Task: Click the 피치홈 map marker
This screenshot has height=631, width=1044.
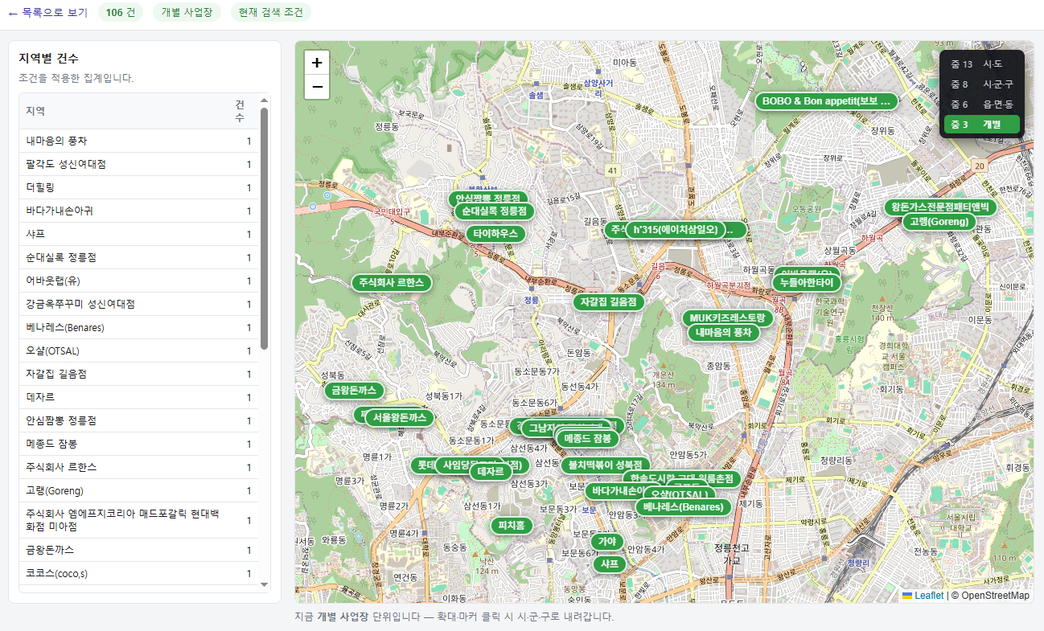Action: point(512,526)
